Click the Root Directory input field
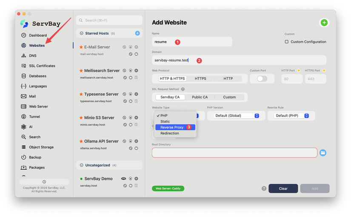351x217 pixels. click(234, 152)
